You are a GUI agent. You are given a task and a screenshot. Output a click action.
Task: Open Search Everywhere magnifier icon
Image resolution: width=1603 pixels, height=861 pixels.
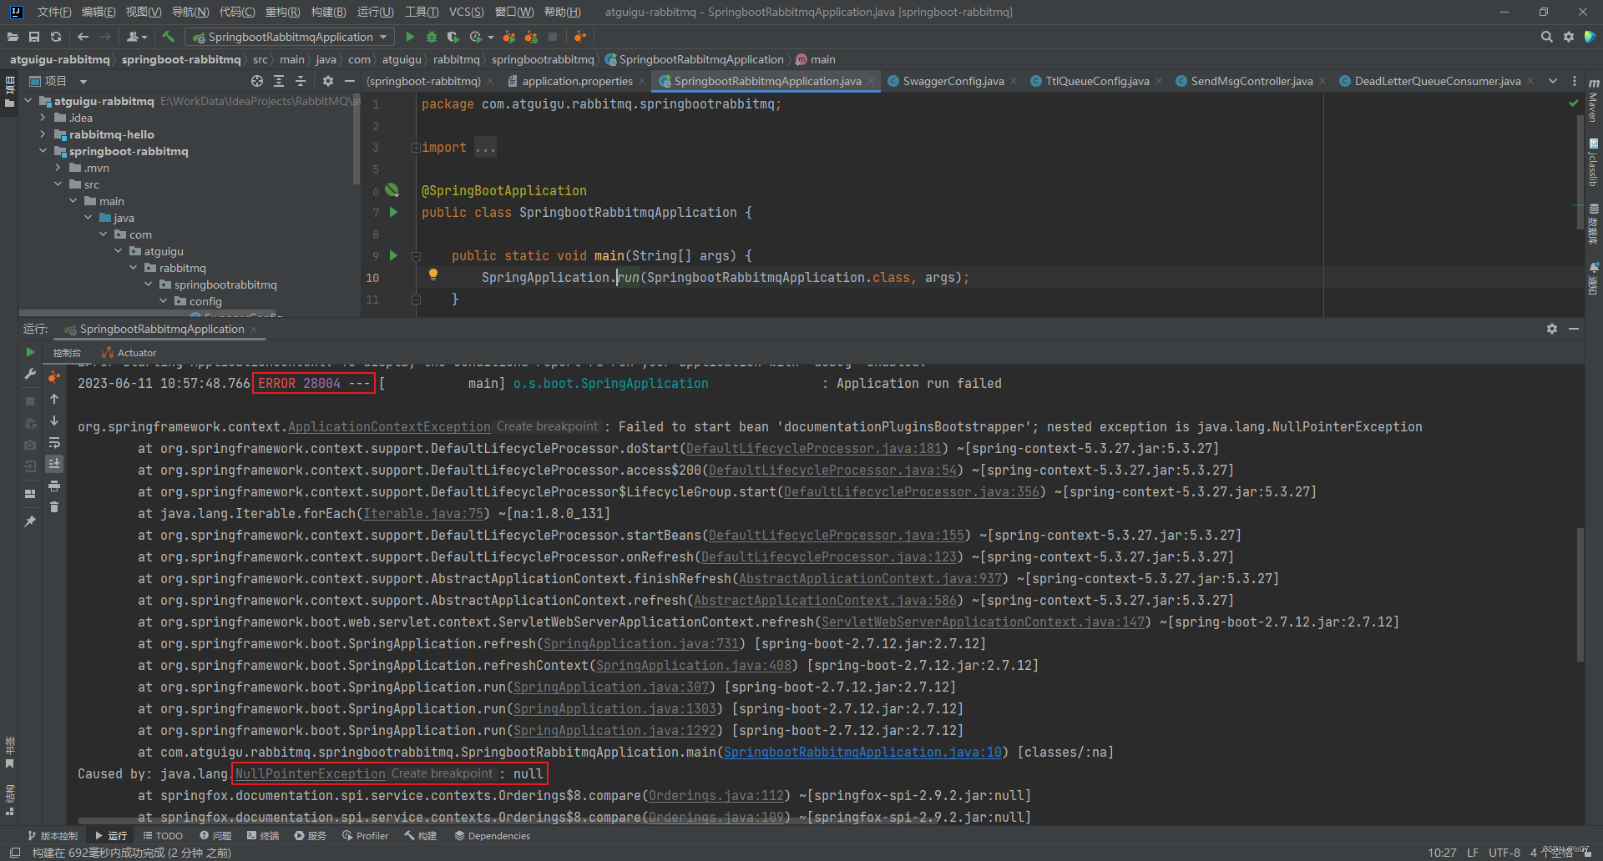pos(1546,37)
